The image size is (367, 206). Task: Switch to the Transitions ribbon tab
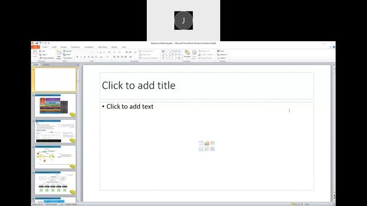75,47
